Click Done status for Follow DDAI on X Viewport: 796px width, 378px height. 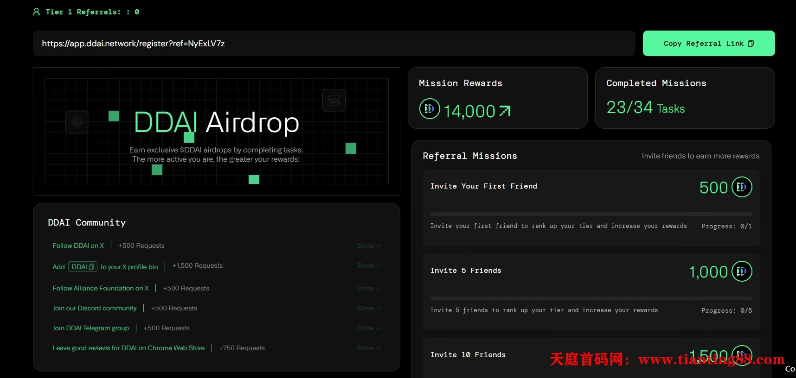(x=369, y=246)
